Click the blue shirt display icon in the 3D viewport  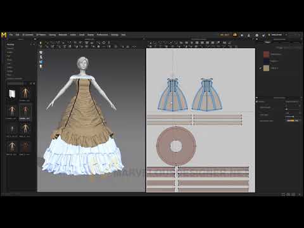(41, 62)
